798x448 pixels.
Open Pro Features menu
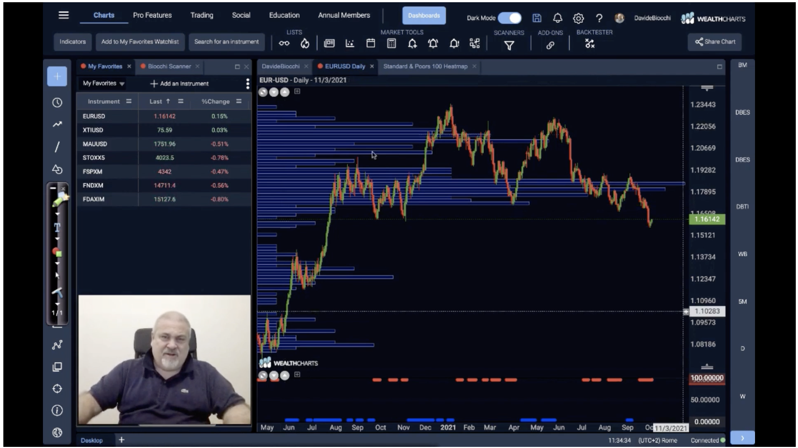pyautogui.click(x=152, y=16)
